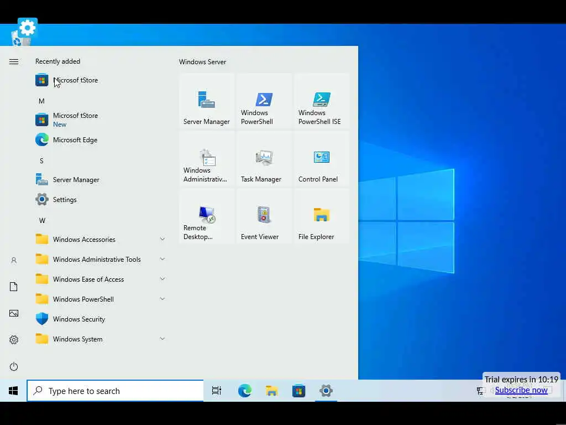566x425 pixels.
Task: Launch the Event Viewer tile
Action: (x=264, y=216)
